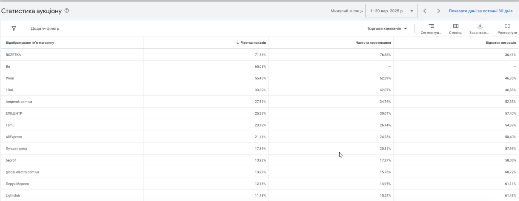Image resolution: width=519 pixels, height=201 pixels.
Task: Open the Сегментувати segment icon
Action: (x=431, y=26)
